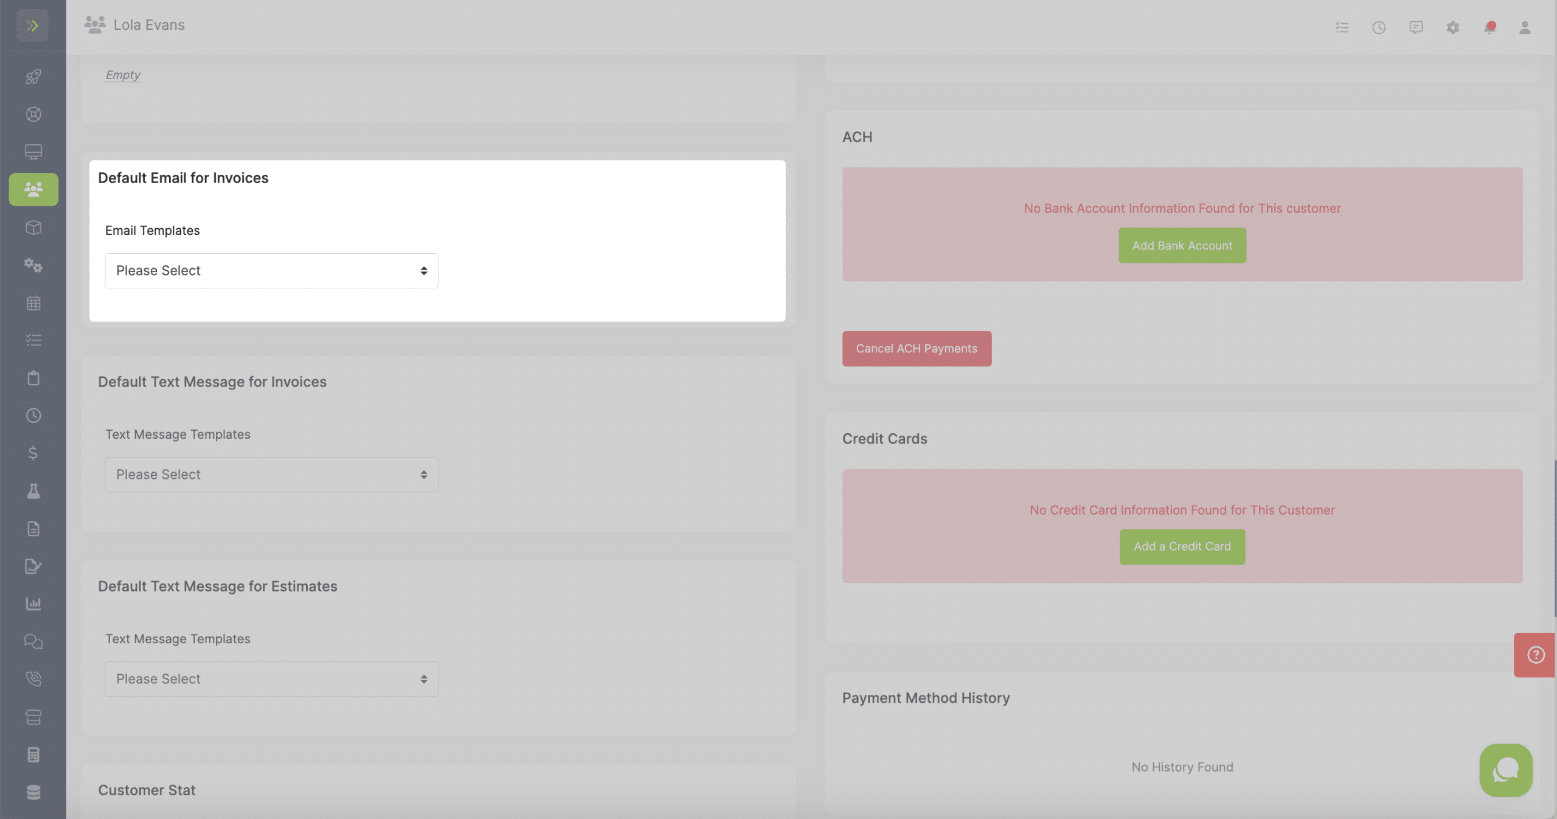Open Email Templates dropdown for invoices
Image resolution: width=1557 pixels, height=819 pixels.
271,271
